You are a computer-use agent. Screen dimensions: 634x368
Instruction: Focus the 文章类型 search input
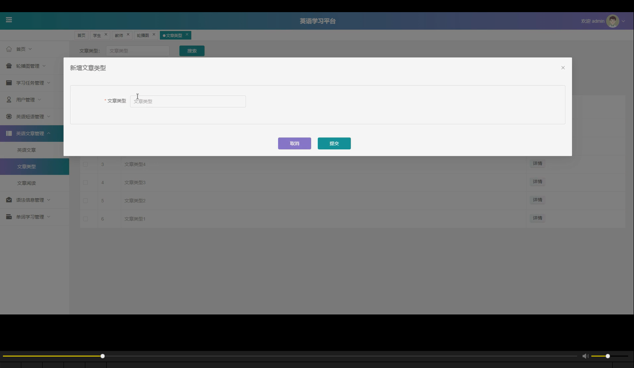(138, 51)
